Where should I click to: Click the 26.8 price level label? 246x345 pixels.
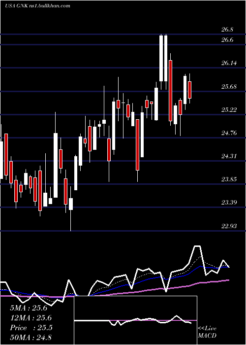coord(227,30)
